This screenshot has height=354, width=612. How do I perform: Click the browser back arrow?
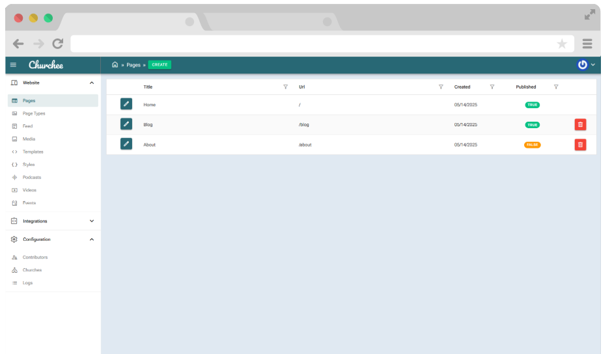(x=18, y=44)
